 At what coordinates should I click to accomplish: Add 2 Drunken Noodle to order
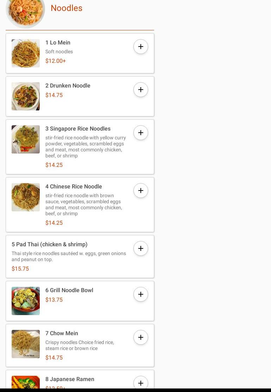pos(141,90)
